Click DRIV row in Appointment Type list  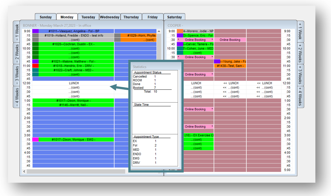pyautogui.click(x=145, y=163)
